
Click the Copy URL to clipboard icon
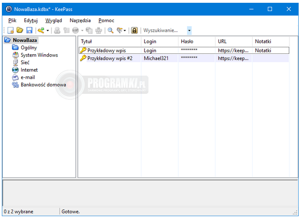pos(89,30)
